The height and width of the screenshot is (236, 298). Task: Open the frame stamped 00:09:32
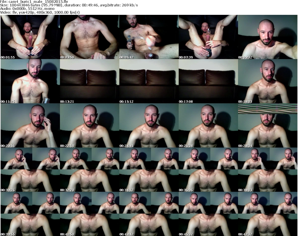[268, 37]
